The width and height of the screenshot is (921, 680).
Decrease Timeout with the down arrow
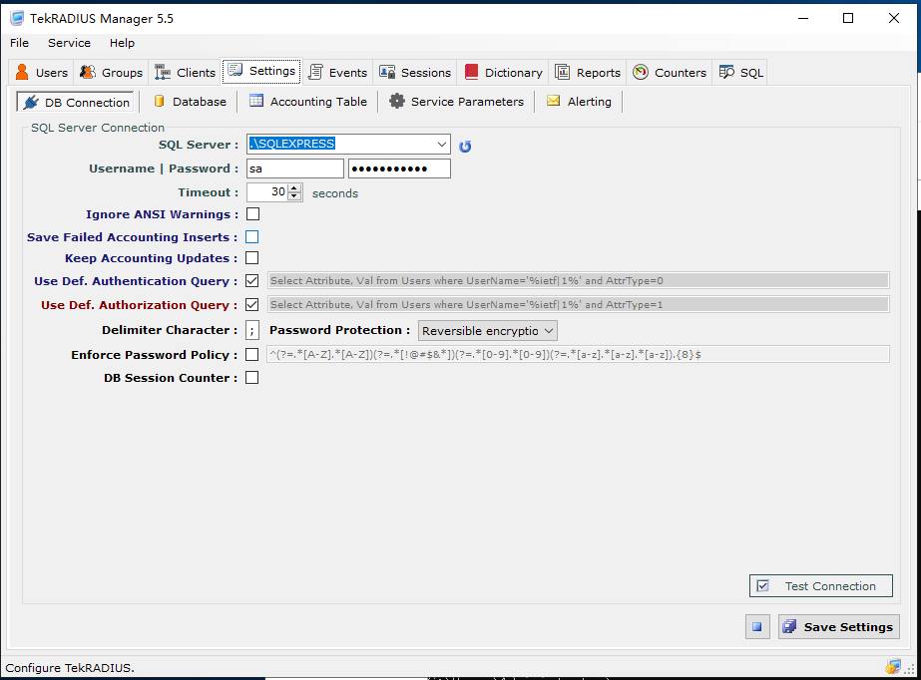tap(294, 196)
